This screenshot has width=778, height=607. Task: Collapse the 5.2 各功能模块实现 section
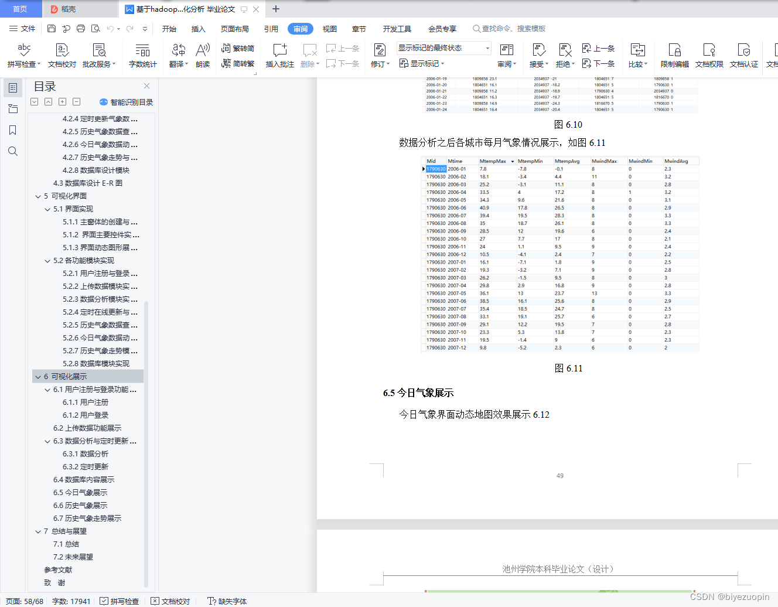coord(47,261)
